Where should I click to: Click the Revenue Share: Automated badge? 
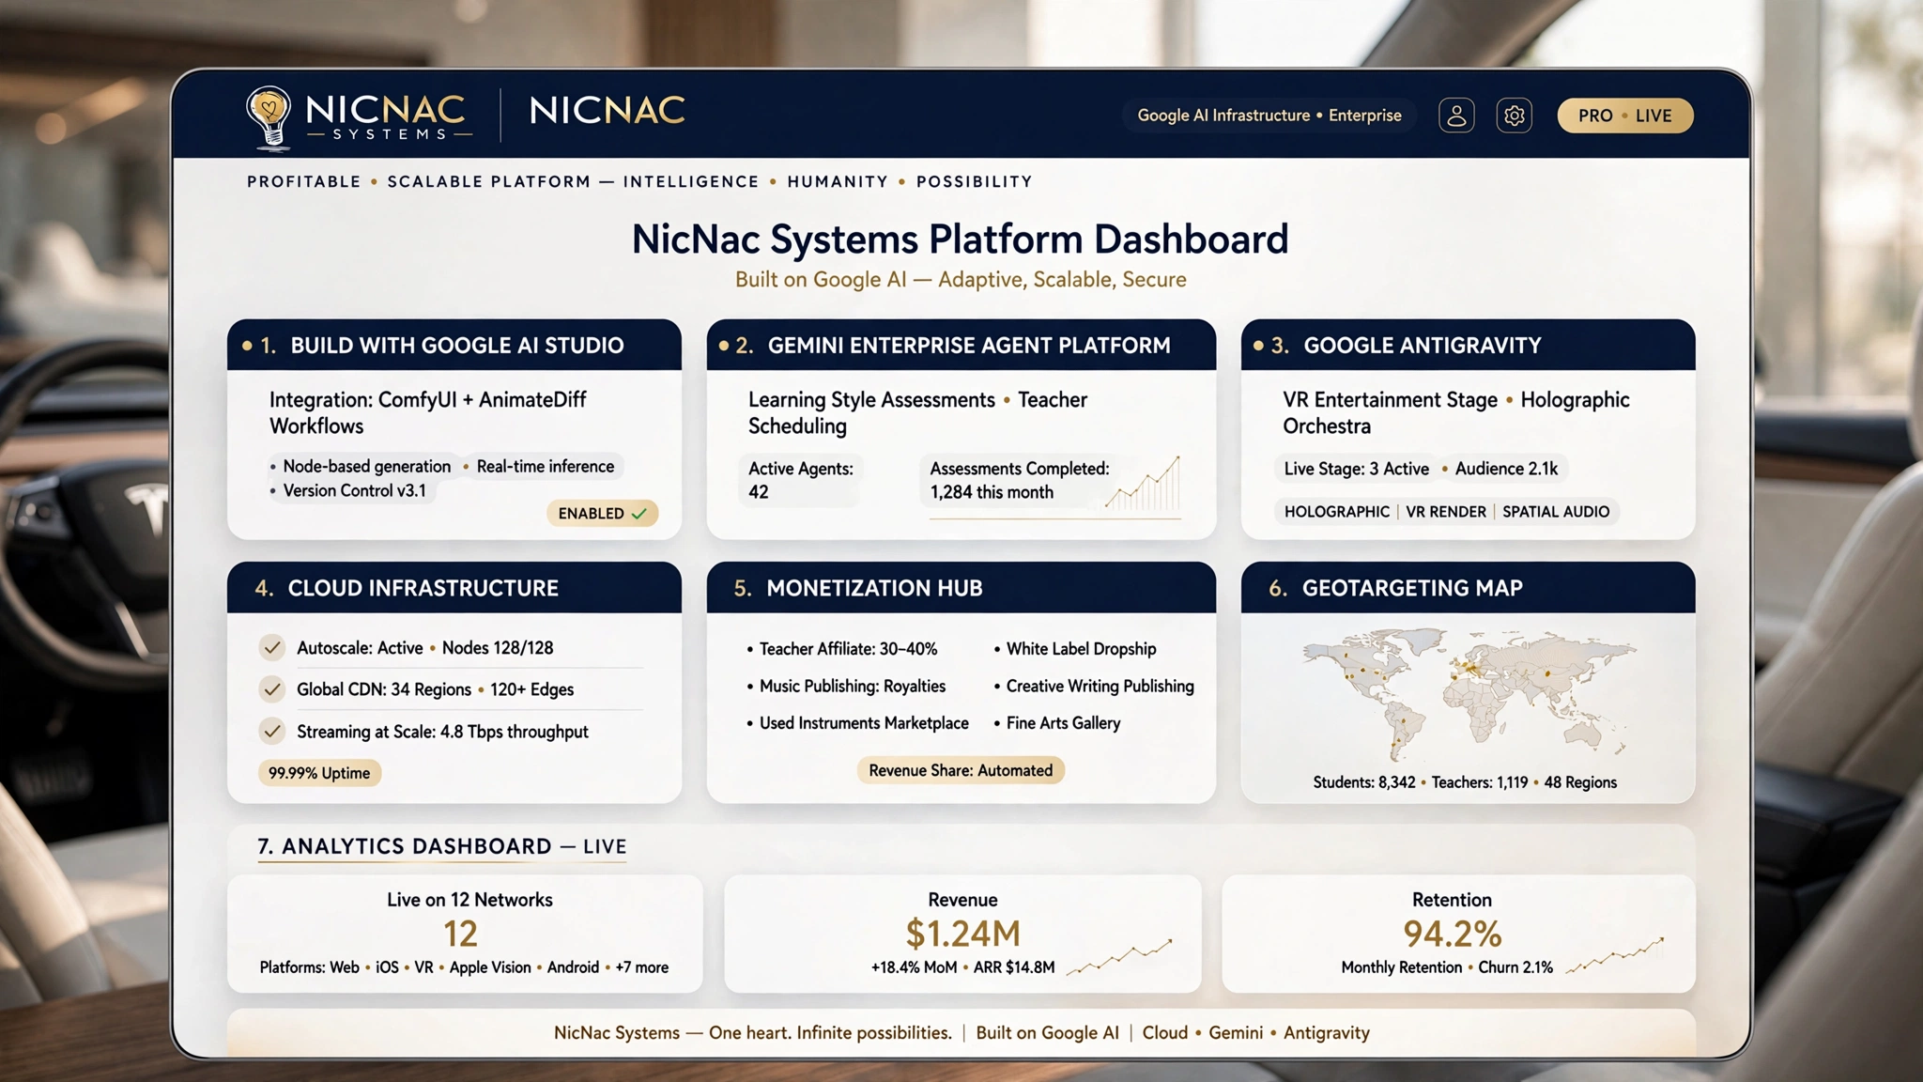click(961, 770)
